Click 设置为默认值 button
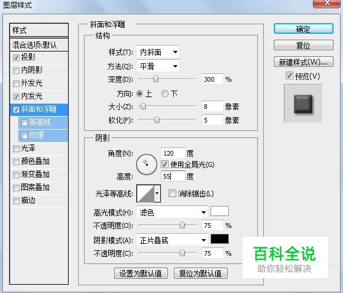 [141, 273]
